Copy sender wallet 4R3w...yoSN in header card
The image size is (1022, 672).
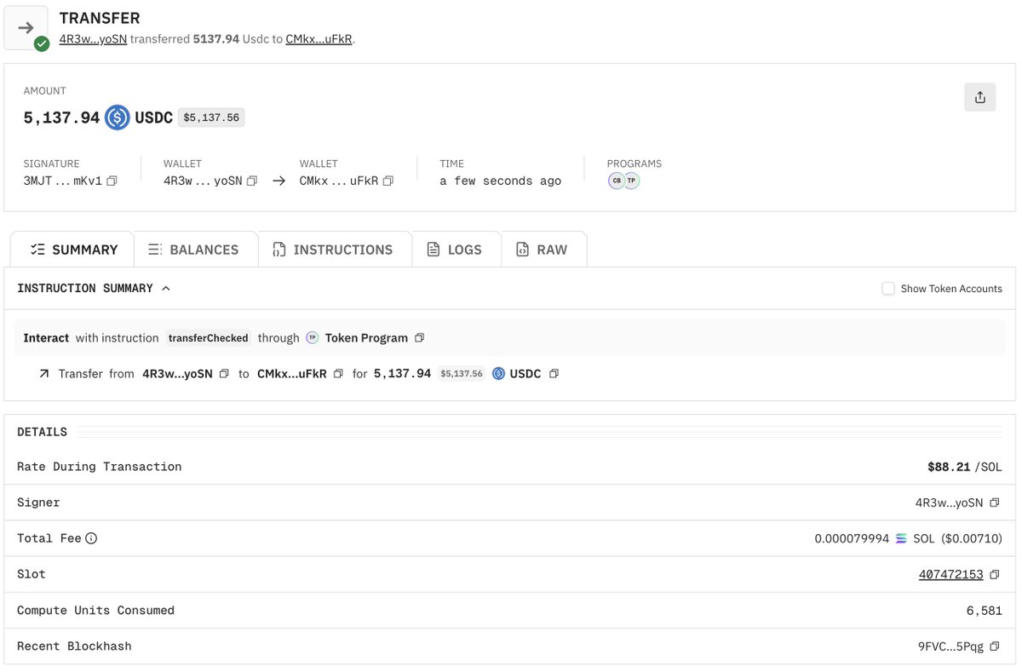(x=251, y=181)
